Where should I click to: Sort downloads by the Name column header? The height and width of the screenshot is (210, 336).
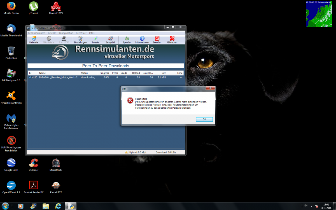[x=42, y=73]
